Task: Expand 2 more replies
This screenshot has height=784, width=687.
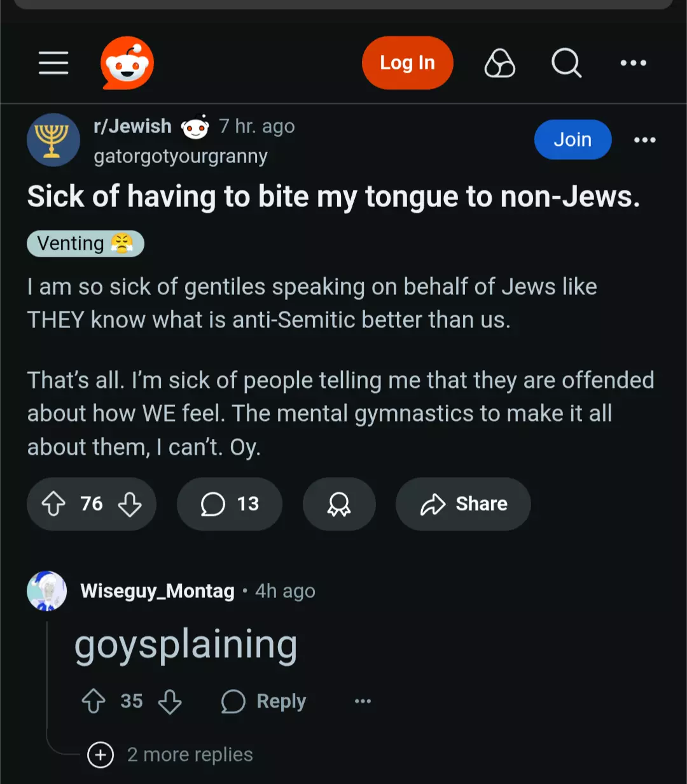Action: click(x=170, y=755)
